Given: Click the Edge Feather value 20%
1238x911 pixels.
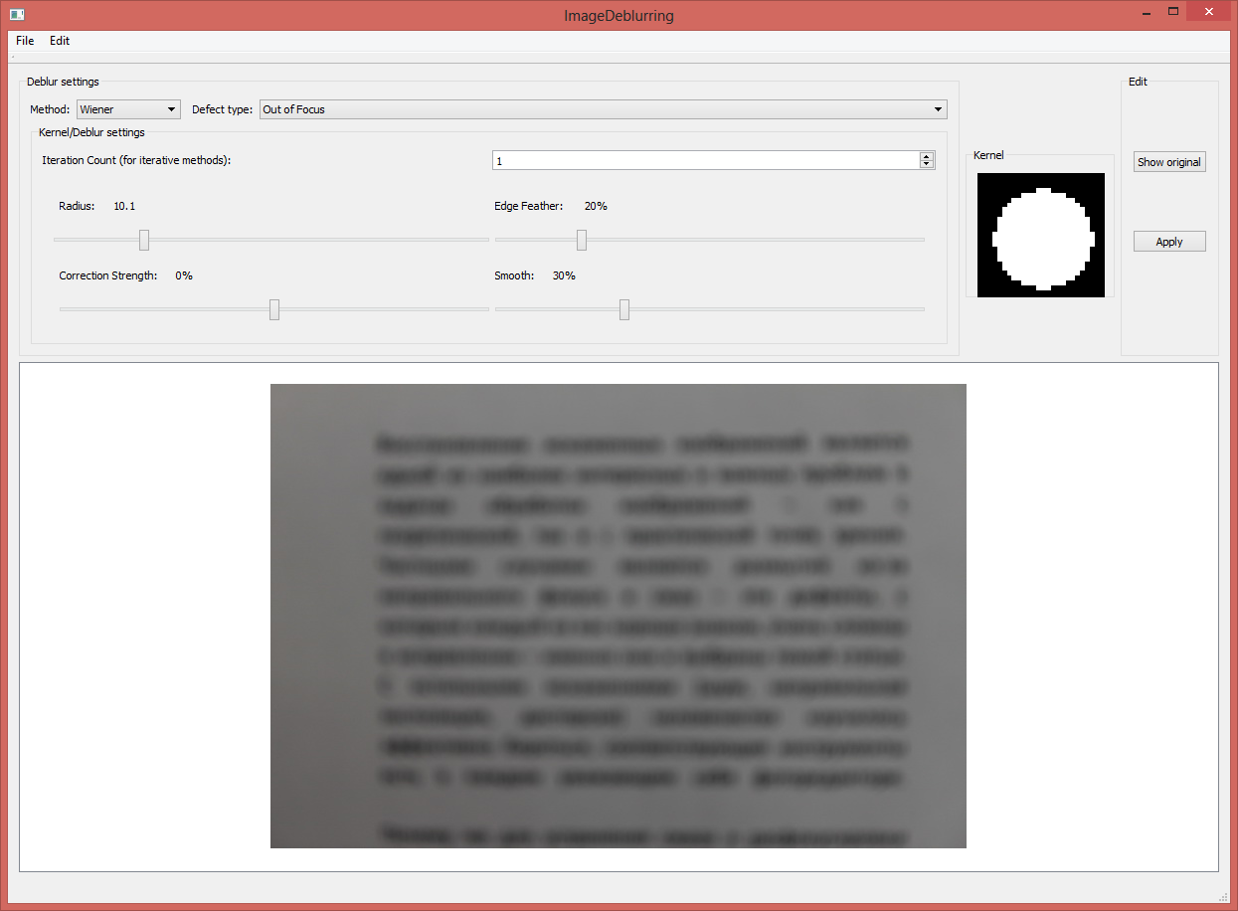Looking at the screenshot, I should (596, 206).
